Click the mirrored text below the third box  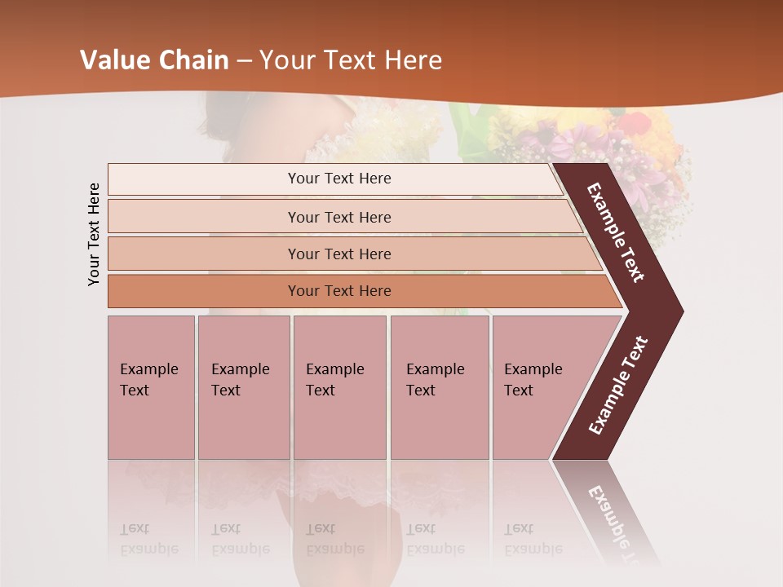coord(334,538)
